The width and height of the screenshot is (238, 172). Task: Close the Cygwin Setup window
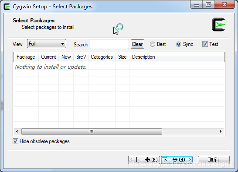coord(224,5)
